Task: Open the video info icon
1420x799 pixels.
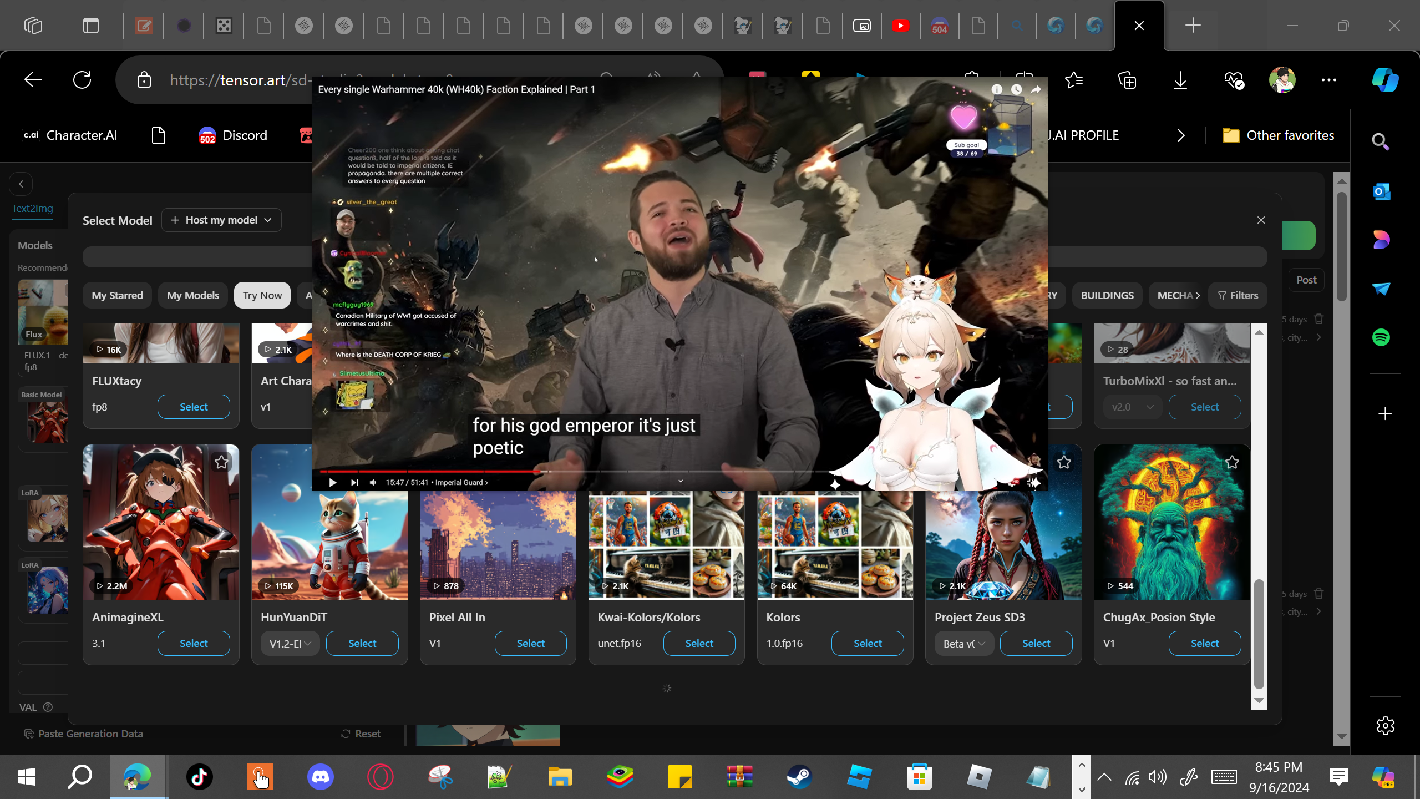Action: point(997,89)
